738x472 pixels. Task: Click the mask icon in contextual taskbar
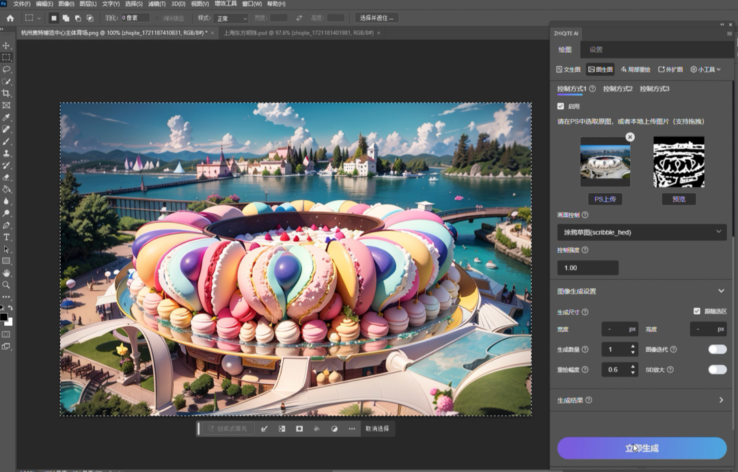click(x=299, y=429)
